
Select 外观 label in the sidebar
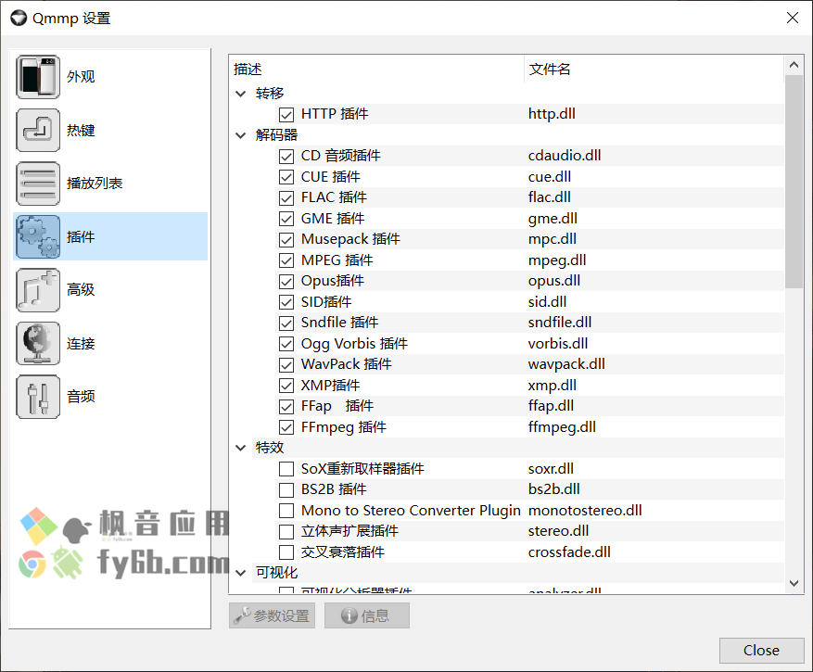pyautogui.click(x=81, y=77)
